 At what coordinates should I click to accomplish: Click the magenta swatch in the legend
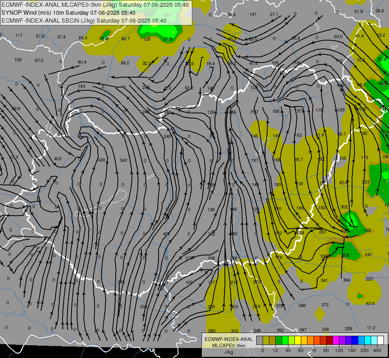click(x=336, y=340)
